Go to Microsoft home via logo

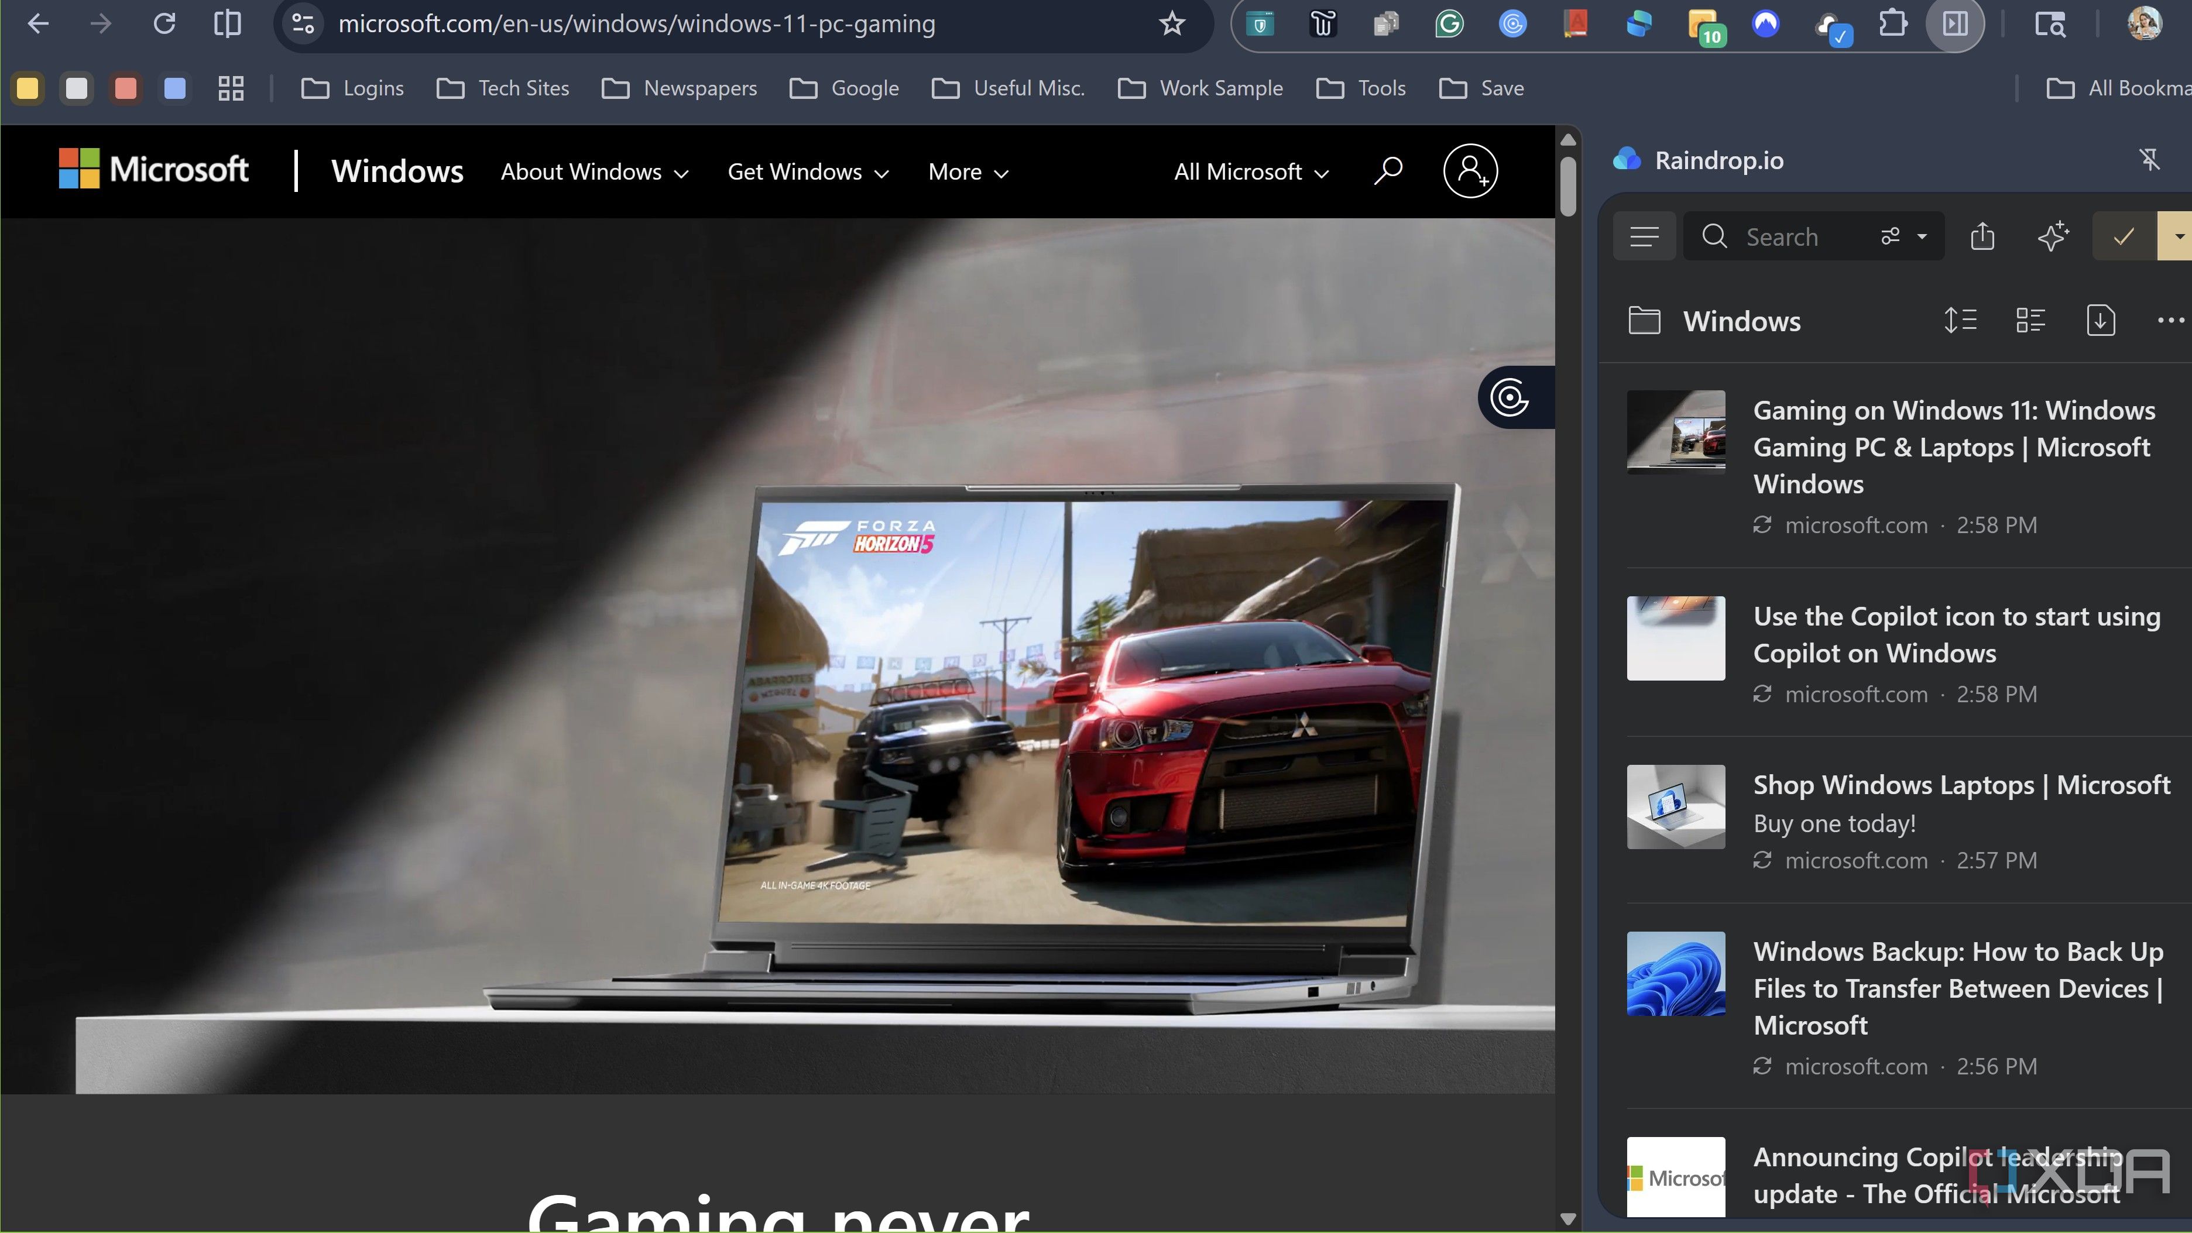click(x=153, y=169)
